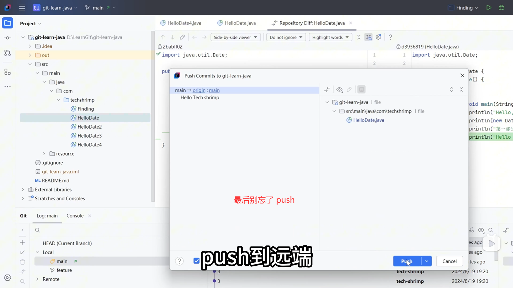Viewport: 513px width, 288px height.
Task: Open the Commit tool window icon
Action: pos(7,38)
